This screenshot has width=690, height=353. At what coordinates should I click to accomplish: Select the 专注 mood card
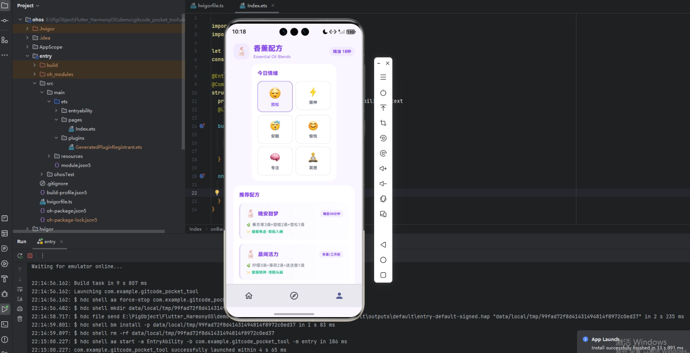(x=275, y=161)
